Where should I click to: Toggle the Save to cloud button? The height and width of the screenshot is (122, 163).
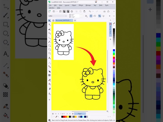68,11
